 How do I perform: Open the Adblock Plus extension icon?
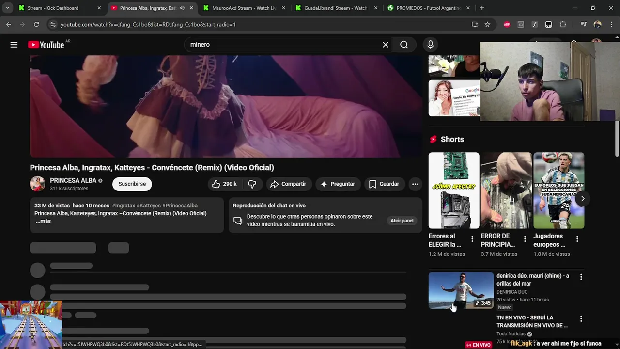[507, 24]
